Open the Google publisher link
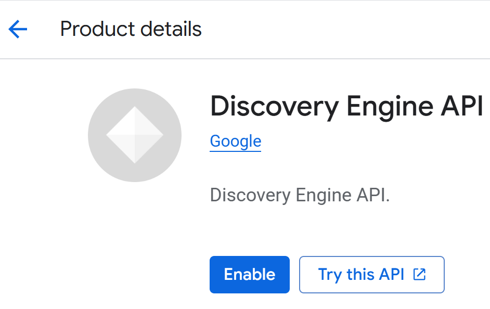This screenshot has height=309, width=490. click(235, 141)
